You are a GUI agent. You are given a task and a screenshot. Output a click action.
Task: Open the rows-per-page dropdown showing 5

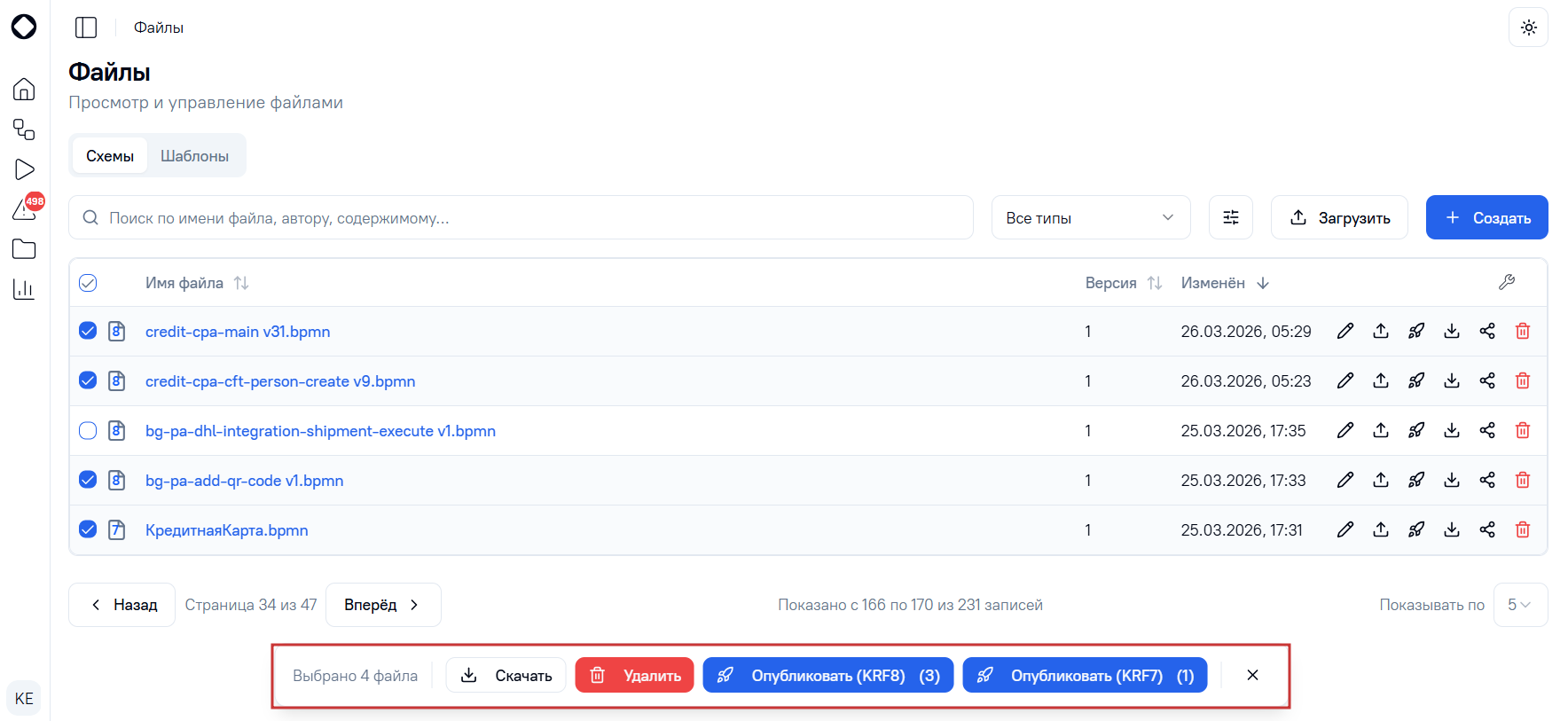click(x=1520, y=605)
